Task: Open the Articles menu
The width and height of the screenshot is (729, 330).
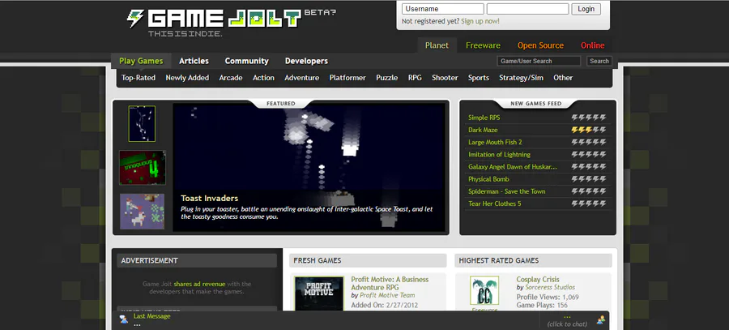Action: coord(194,61)
